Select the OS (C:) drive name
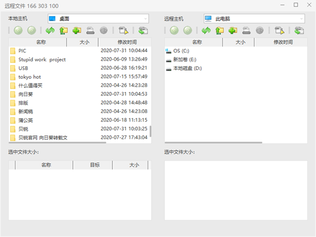This screenshot has width=316, height=237. point(181,51)
